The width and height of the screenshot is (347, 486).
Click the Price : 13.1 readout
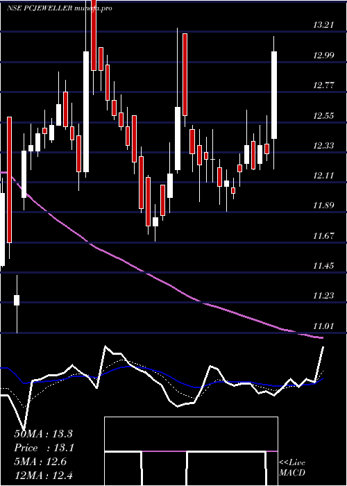coord(43,448)
